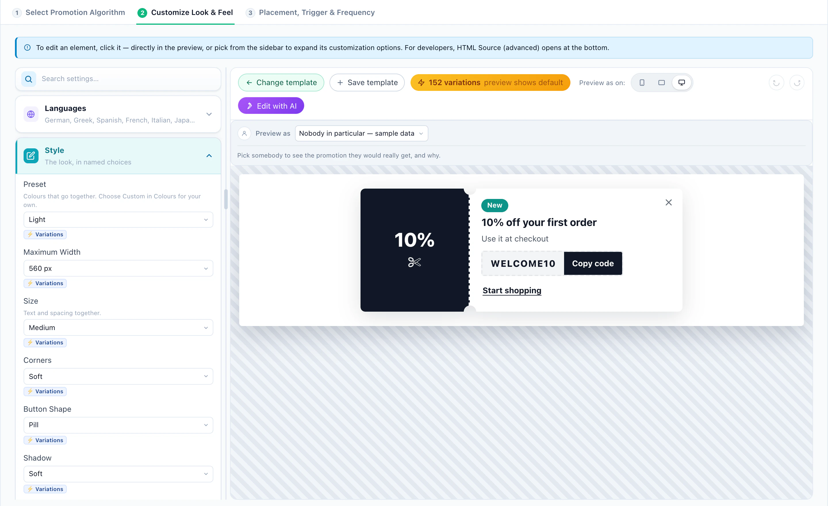Image resolution: width=828 pixels, height=506 pixels.
Task: Open the Corners dropdown
Action: point(118,376)
